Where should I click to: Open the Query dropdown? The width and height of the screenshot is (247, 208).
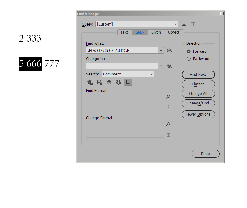point(137,24)
